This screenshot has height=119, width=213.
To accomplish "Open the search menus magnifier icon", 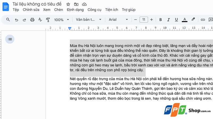I will pos(8,20).
